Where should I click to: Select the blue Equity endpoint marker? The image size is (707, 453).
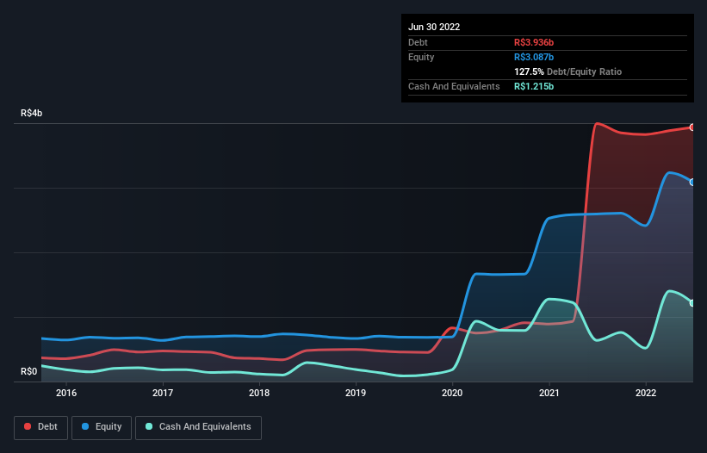(692, 182)
